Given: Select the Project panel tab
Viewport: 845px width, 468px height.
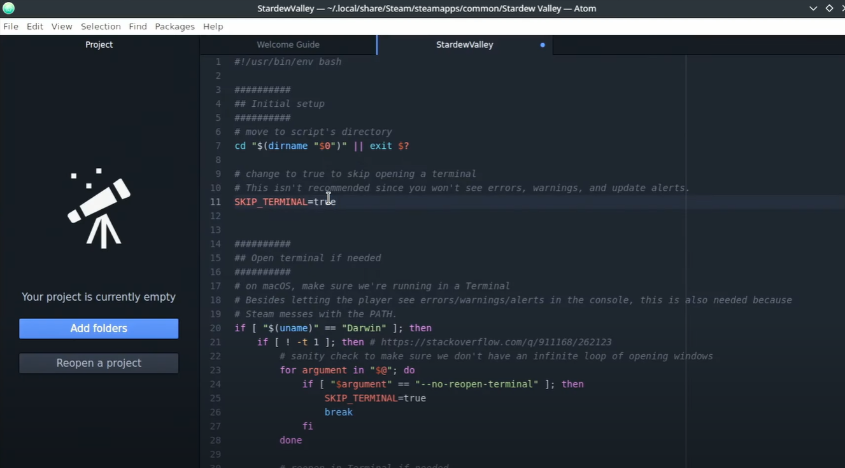Looking at the screenshot, I should [x=99, y=45].
